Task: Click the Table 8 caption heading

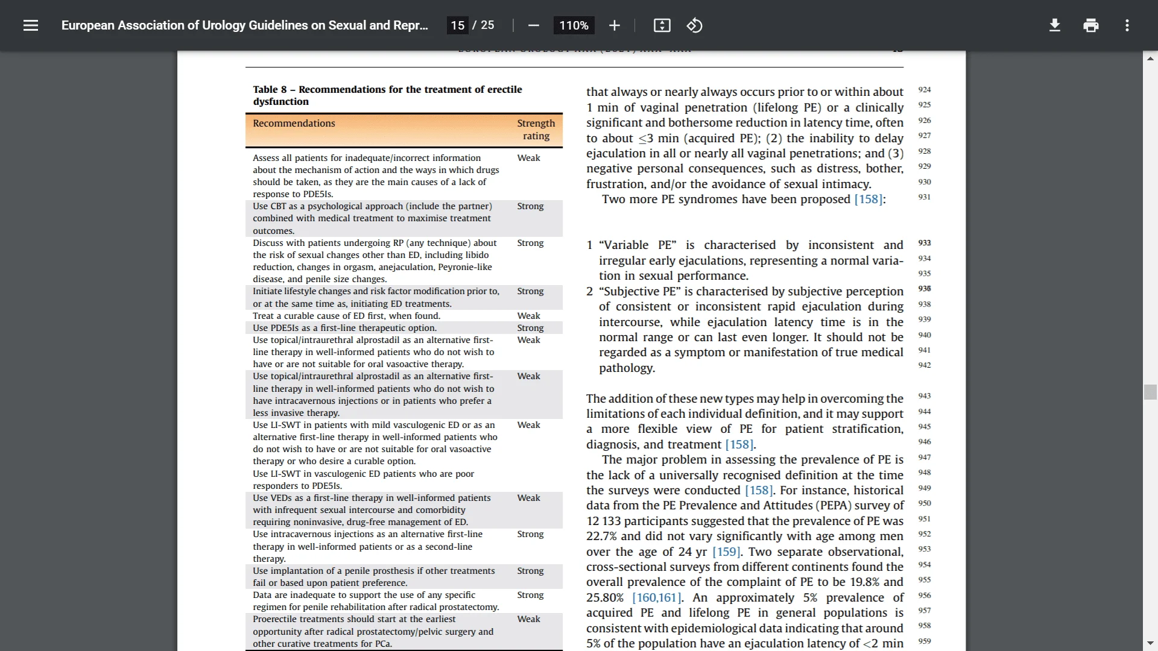Action: click(387, 95)
